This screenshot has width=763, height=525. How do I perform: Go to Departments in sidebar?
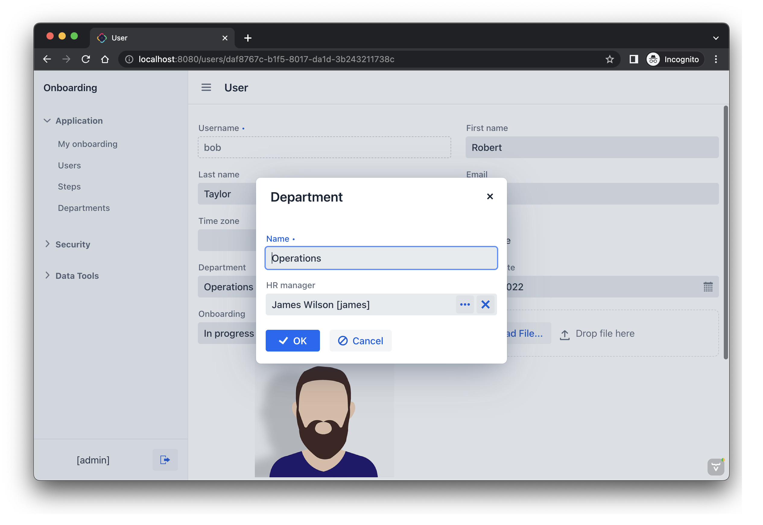84,208
